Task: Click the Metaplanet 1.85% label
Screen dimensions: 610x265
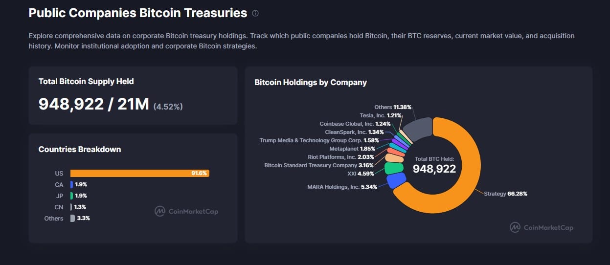Action: [x=352, y=149]
